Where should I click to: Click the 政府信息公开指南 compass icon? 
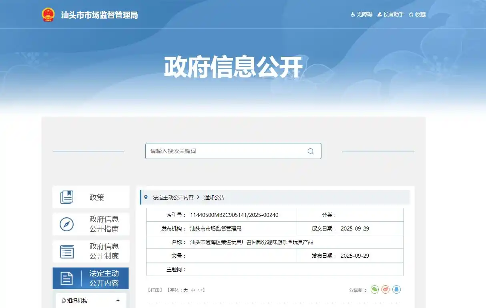tap(67, 224)
